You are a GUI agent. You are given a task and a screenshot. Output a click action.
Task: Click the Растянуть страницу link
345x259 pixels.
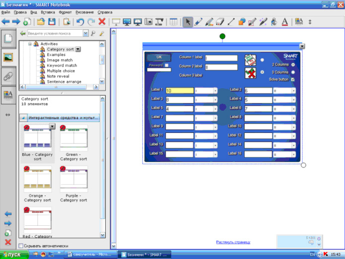click(x=233, y=242)
